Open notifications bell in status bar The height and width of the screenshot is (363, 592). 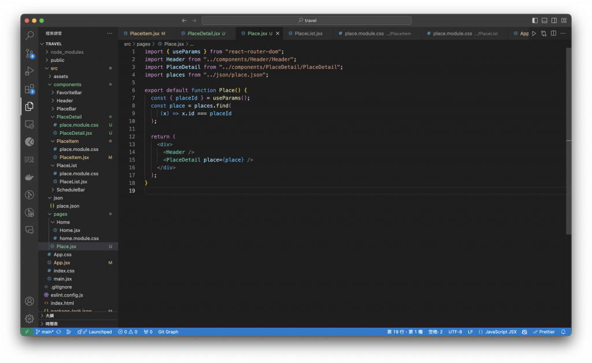[x=563, y=332]
